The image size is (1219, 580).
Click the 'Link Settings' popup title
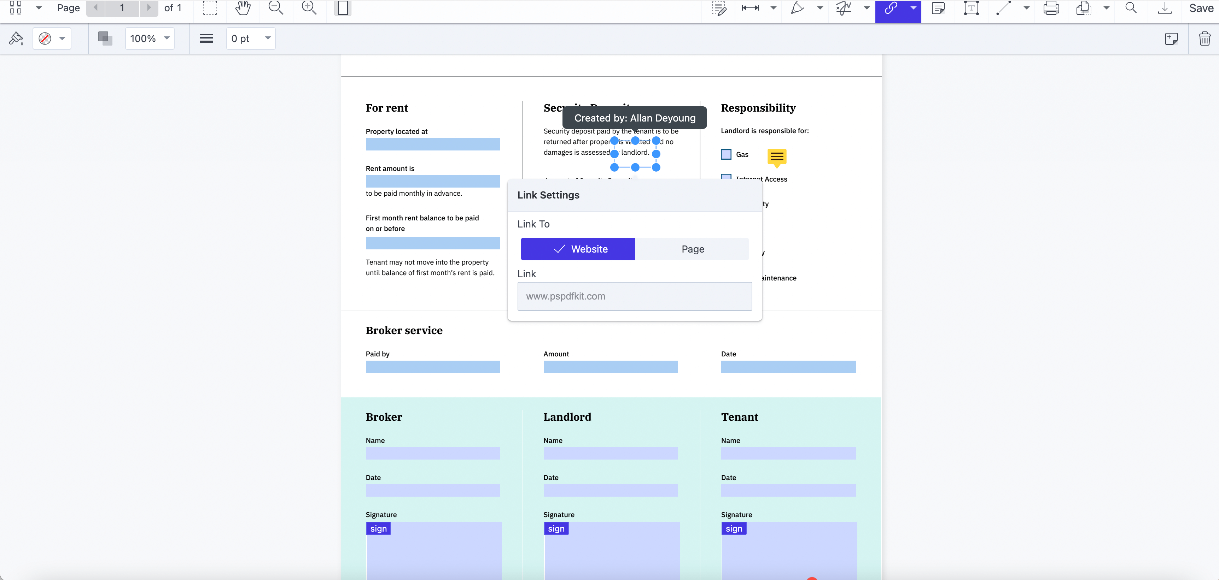pos(548,195)
